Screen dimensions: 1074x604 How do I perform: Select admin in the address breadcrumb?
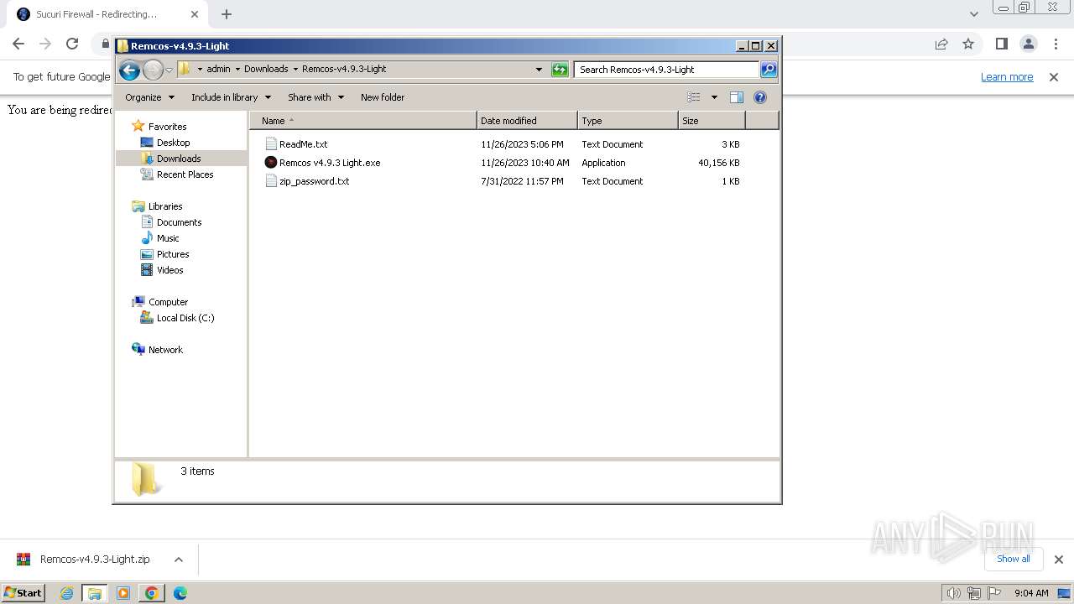218,70
